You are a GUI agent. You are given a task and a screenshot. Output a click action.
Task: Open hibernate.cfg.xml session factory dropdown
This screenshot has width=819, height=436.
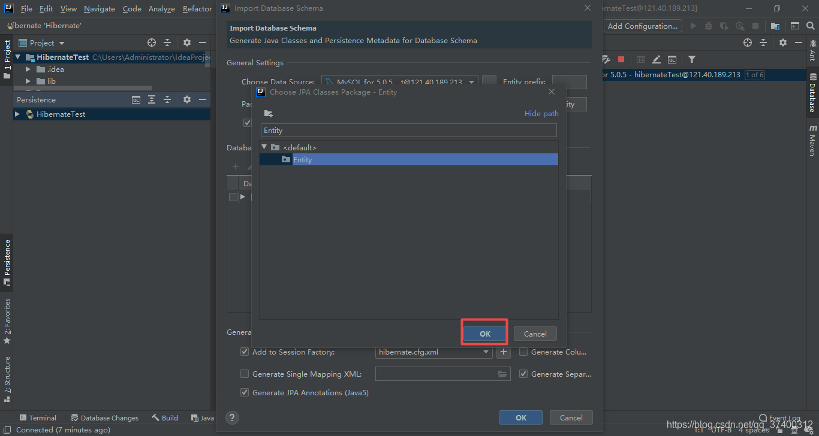click(x=486, y=352)
